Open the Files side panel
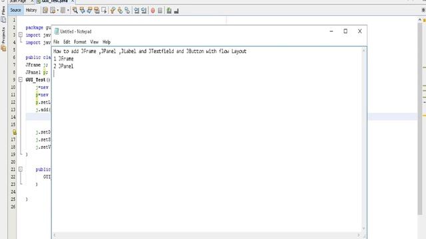Screen dimensions: 426x239 pyautogui.click(x=3, y=11)
